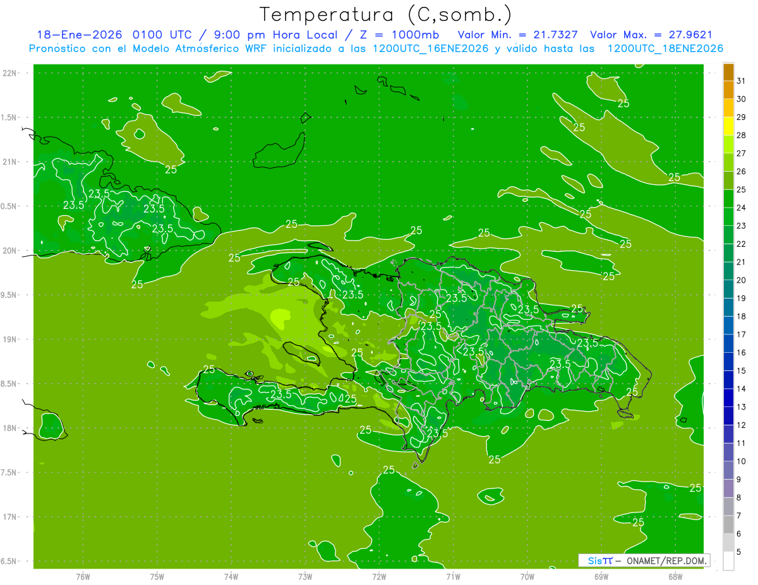Viewport: 758px width, 585px height.
Task: Click the teal swatch between colorbar 19 and 20
Action: 728,289
